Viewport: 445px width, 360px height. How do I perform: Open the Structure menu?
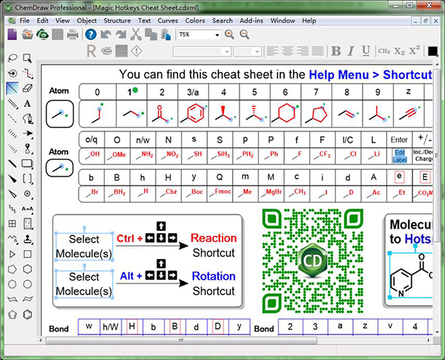click(x=117, y=21)
